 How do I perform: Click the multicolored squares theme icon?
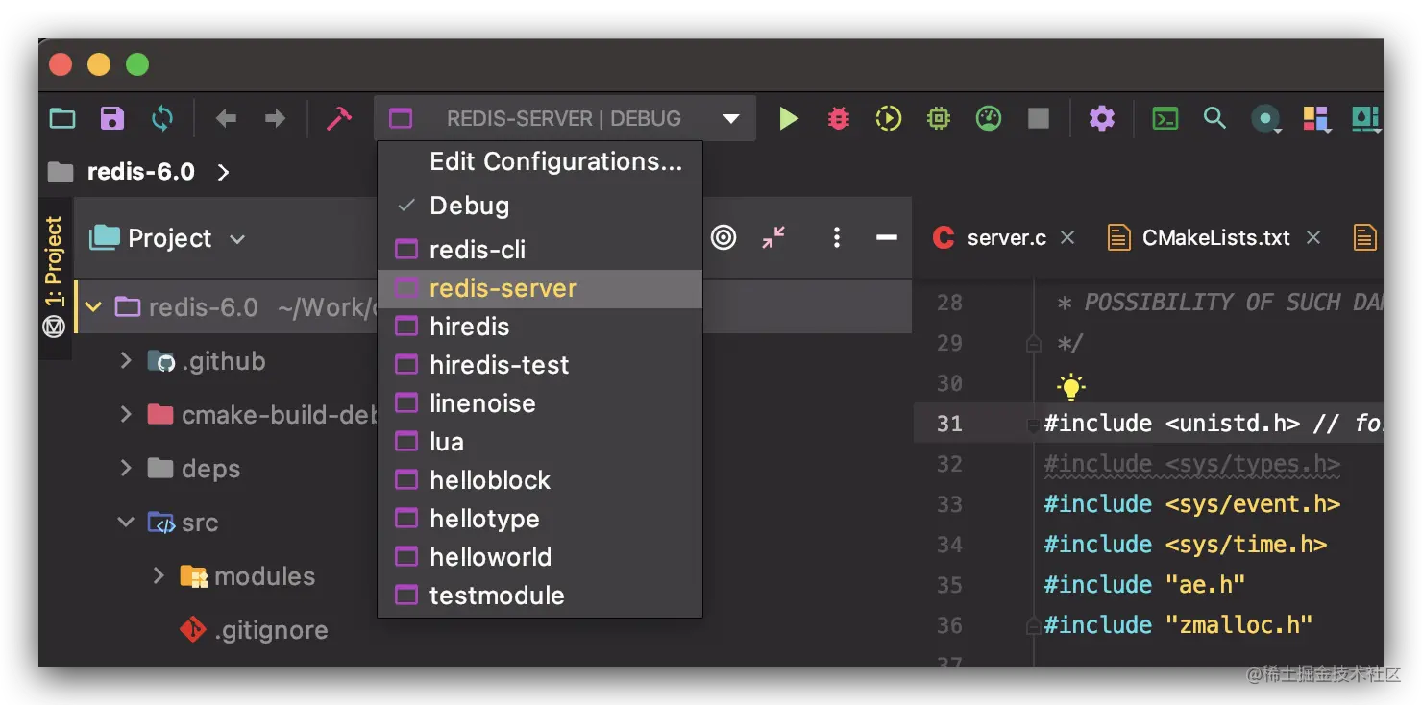pyautogui.click(x=1315, y=118)
